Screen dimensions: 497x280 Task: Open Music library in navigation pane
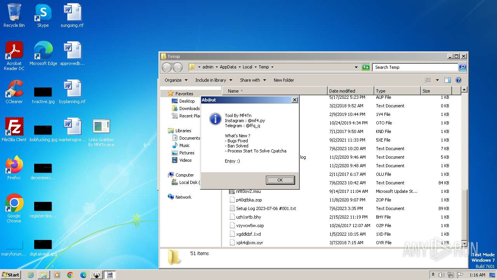[184, 145]
